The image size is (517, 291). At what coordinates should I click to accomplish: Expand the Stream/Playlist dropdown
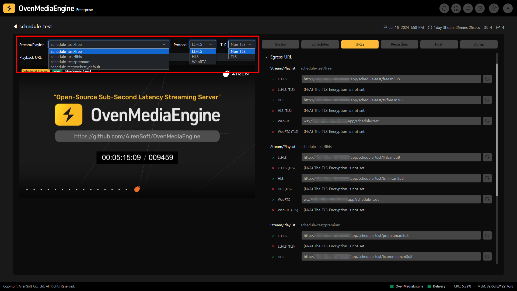click(x=109, y=44)
